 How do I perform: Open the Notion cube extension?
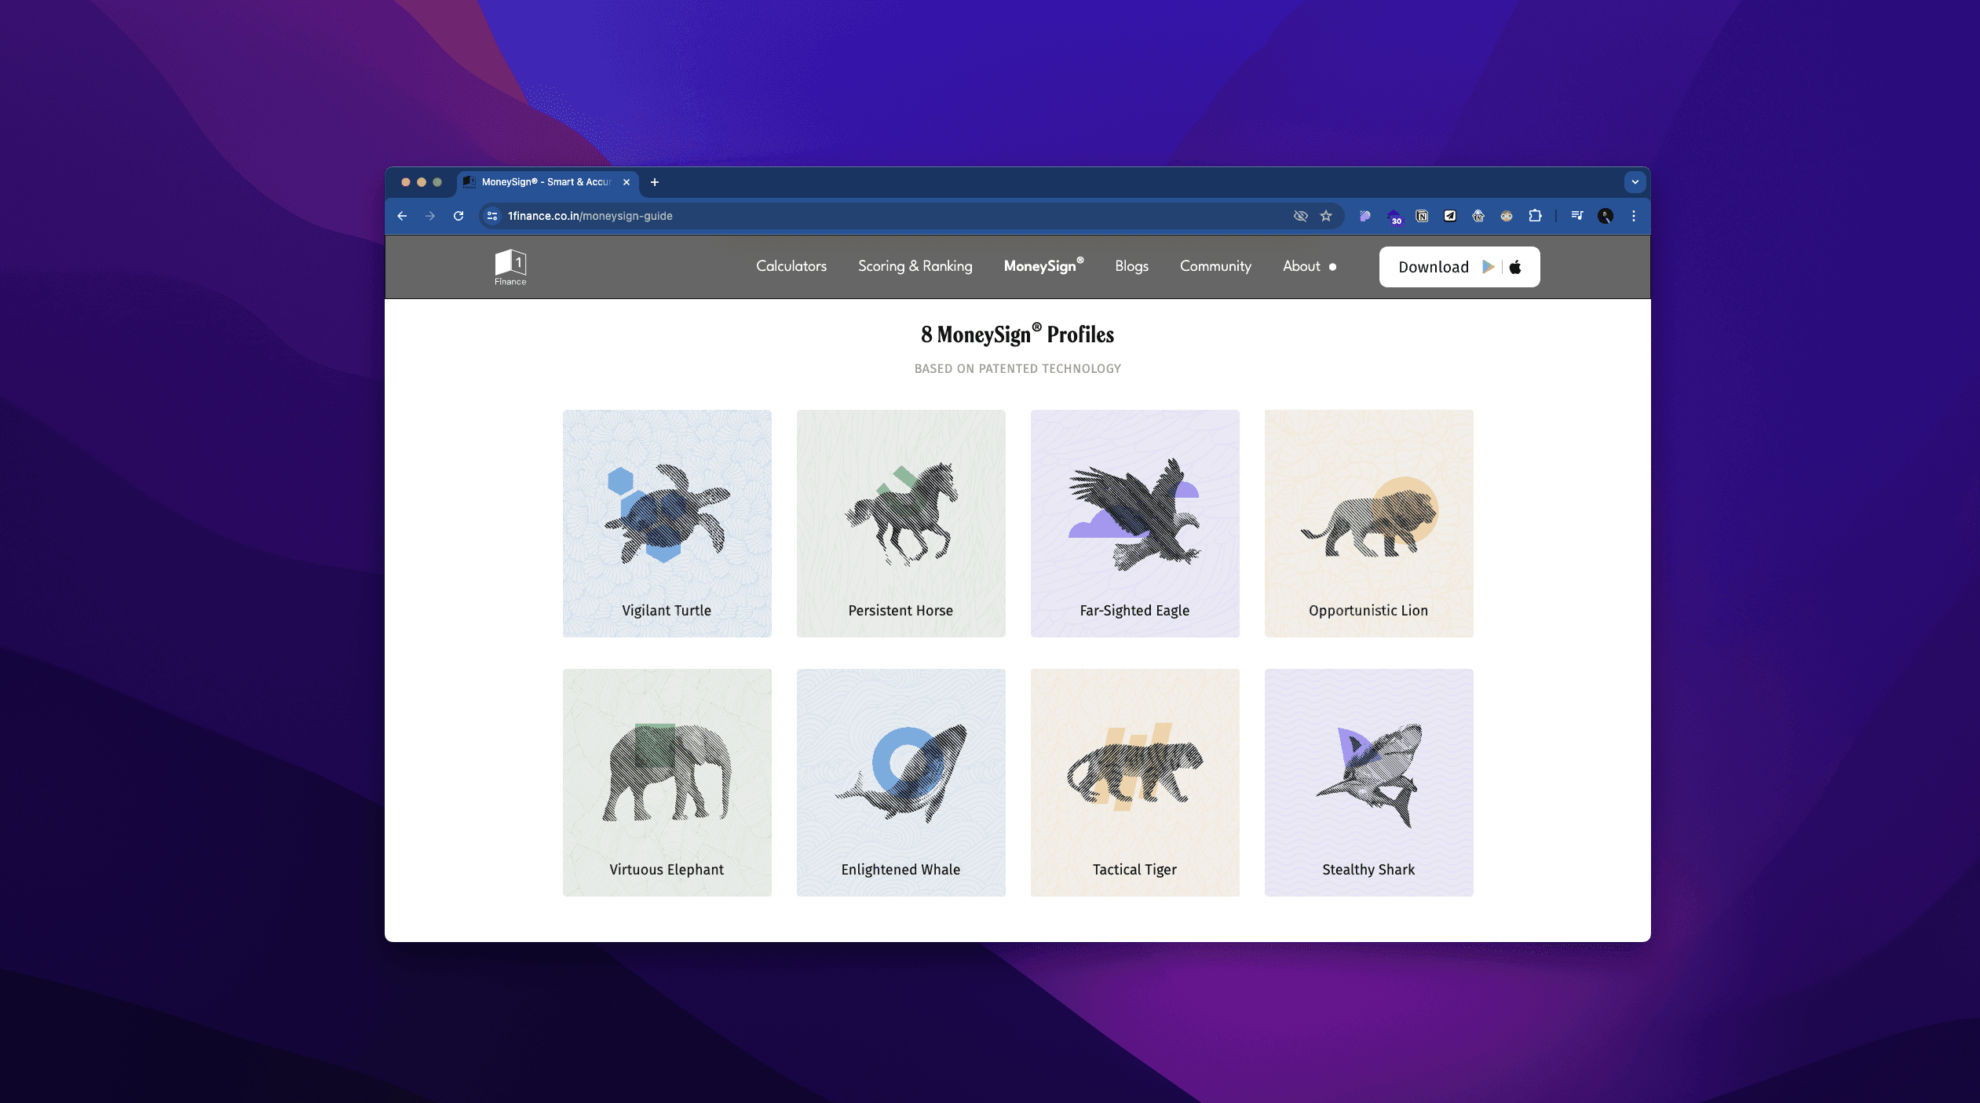1422,216
